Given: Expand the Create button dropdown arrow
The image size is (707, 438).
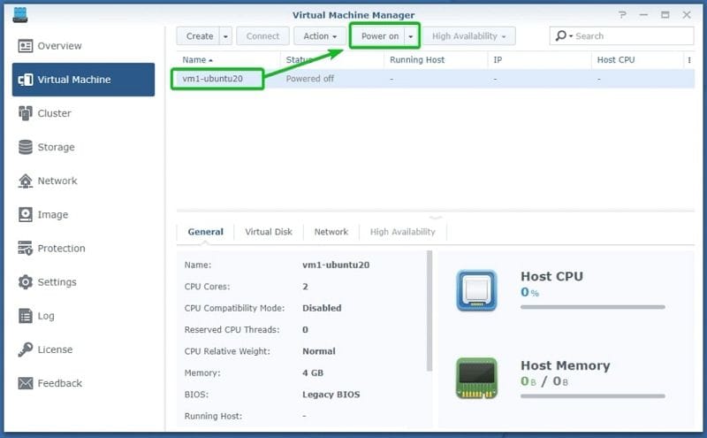Looking at the screenshot, I should [226, 36].
